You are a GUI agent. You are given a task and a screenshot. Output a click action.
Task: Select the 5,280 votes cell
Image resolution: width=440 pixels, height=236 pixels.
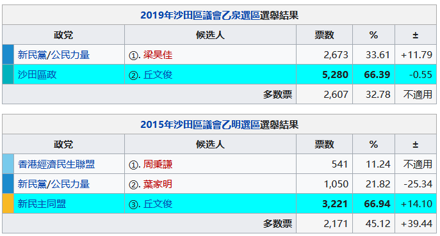pyautogui.click(x=324, y=75)
